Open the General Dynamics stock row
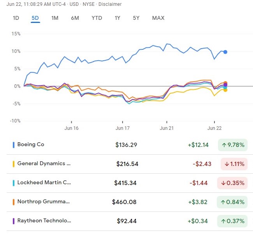 click(44, 164)
